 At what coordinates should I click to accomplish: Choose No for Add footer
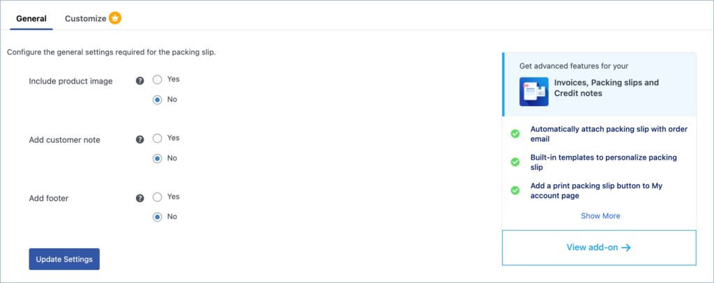(x=157, y=217)
